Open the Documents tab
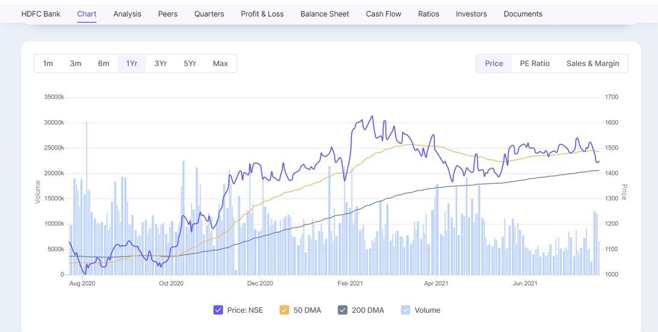Viewport: 658px width, 332px height. [523, 14]
